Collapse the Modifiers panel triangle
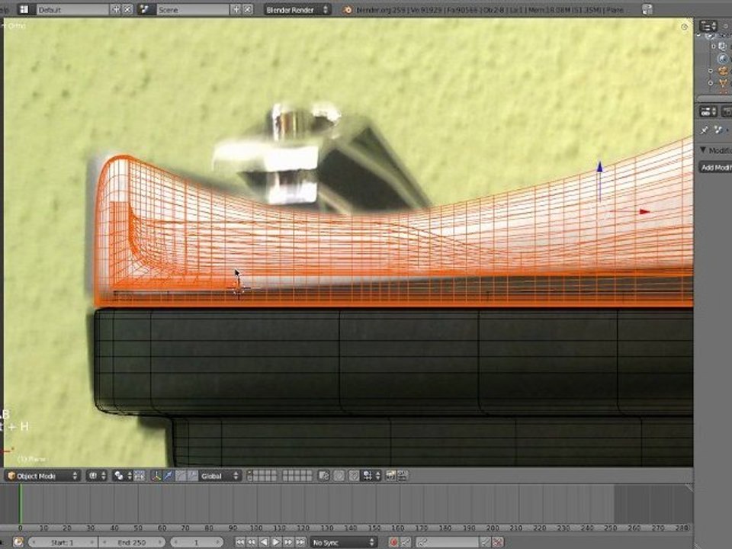Screen dimensions: 732x549 703,150
